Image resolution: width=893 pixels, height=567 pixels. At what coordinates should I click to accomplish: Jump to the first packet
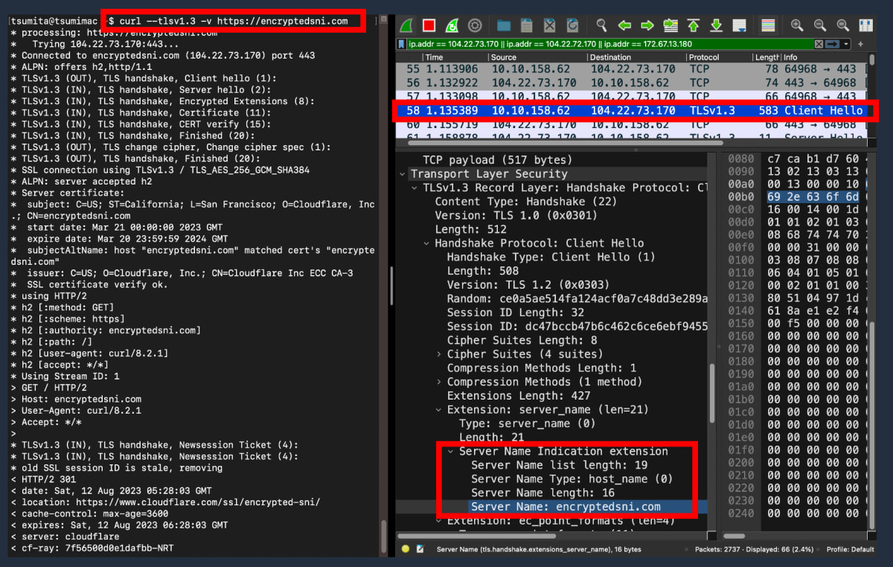click(x=694, y=25)
